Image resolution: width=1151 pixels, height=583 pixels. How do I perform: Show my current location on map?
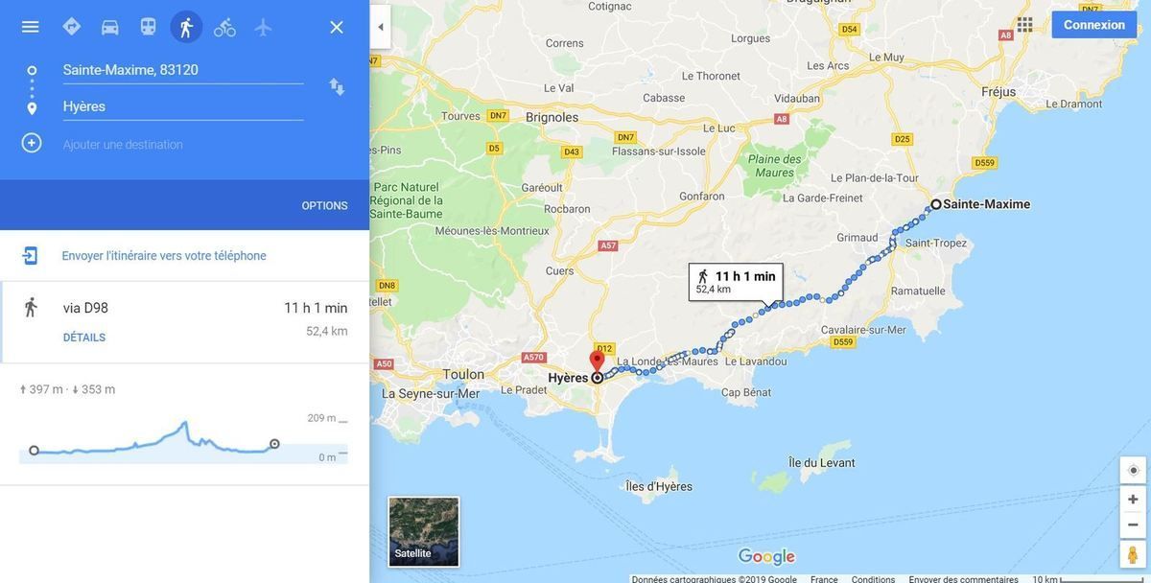pyautogui.click(x=1133, y=470)
